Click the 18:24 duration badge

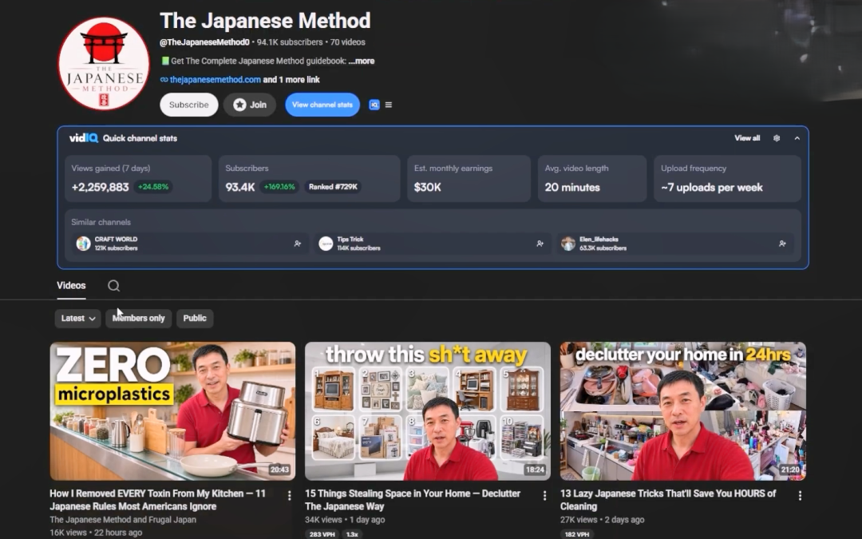point(535,470)
